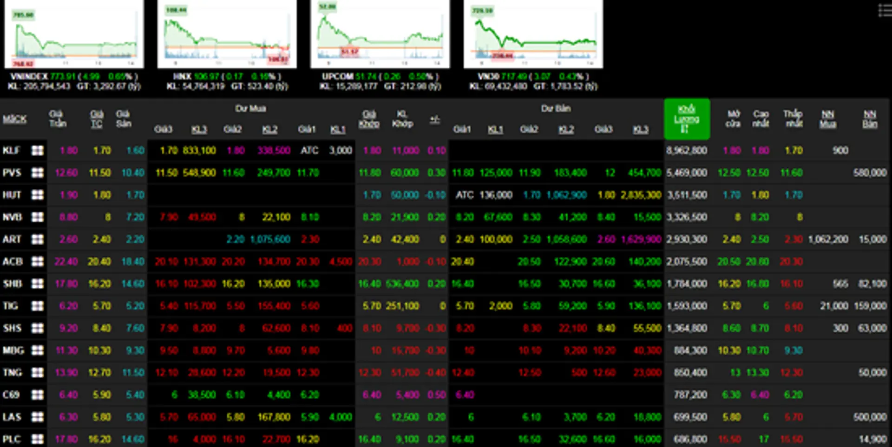This screenshot has width=892, height=447.
Task: Click the Mở cửa column header
Action: point(733,119)
